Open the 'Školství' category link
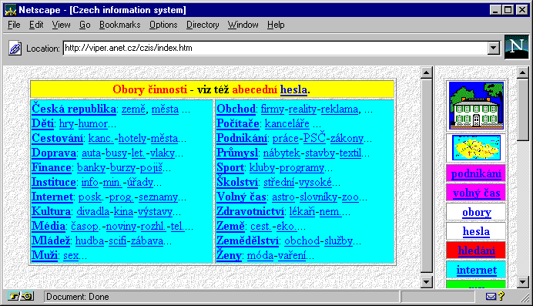Screen dimensions: 533x306 point(237,182)
